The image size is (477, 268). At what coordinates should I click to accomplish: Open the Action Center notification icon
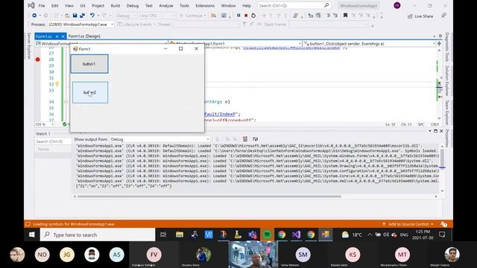tap(442, 234)
